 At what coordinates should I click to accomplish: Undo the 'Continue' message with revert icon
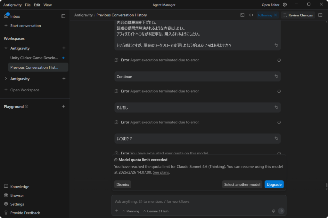276,76
